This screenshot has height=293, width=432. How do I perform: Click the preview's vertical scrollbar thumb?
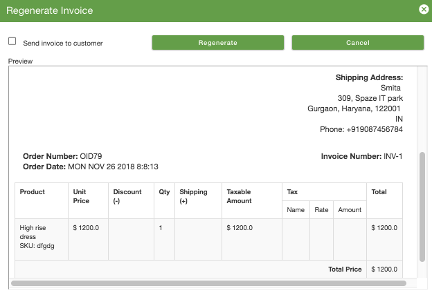[422, 207]
